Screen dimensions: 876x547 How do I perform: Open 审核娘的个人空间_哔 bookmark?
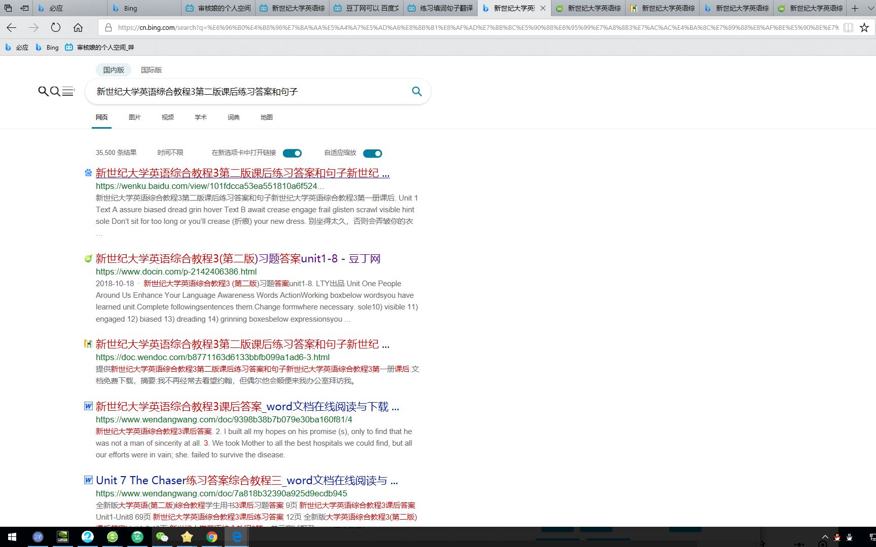pos(100,47)
